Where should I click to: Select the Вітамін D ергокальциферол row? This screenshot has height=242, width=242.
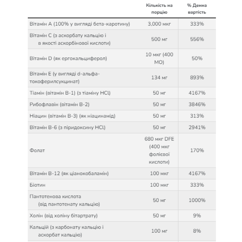coord(122,58)
